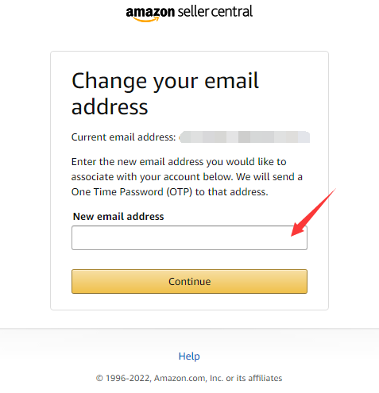Click the red arrow annotation

point(314,212)
